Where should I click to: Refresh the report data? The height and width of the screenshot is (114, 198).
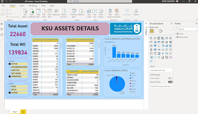pos(81,12)
